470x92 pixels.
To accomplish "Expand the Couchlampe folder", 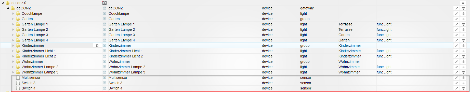I will [13, 13].
